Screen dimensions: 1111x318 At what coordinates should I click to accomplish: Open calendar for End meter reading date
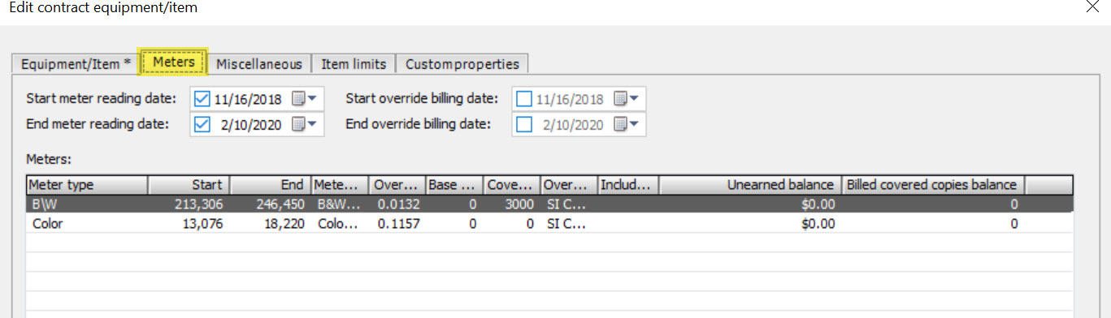click(306, 124)
